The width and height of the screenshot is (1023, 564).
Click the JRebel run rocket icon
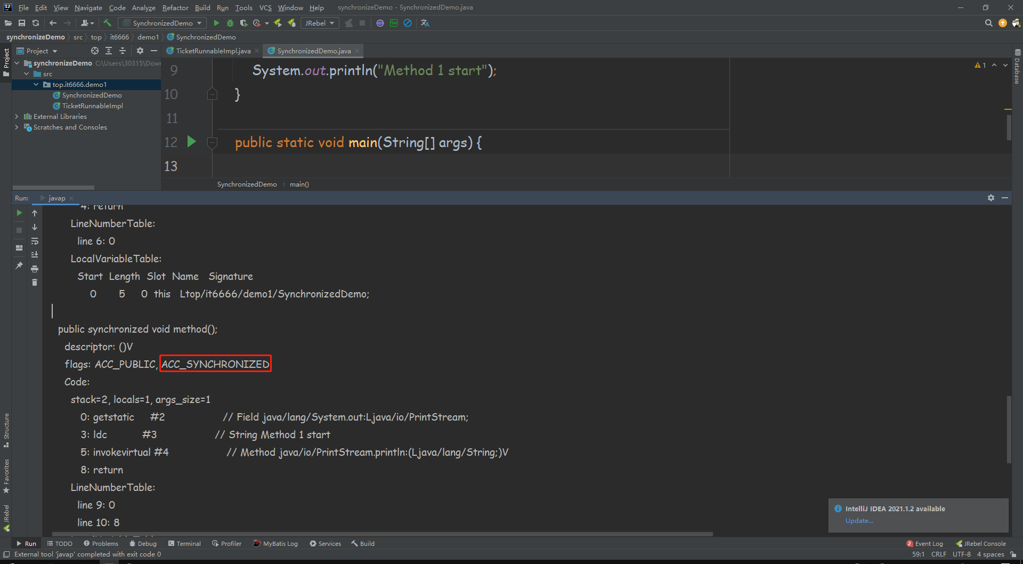pos(278,23)
